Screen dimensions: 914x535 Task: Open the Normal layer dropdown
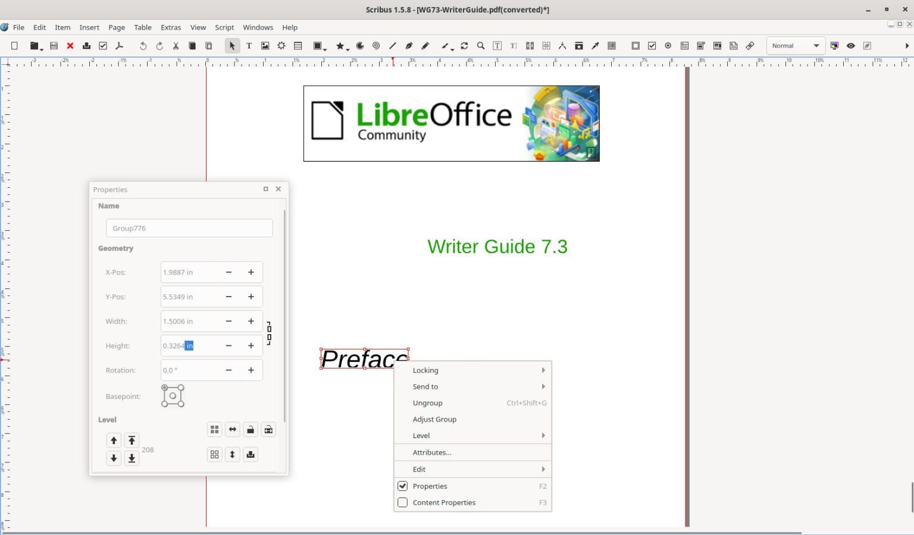click(796, 45)
